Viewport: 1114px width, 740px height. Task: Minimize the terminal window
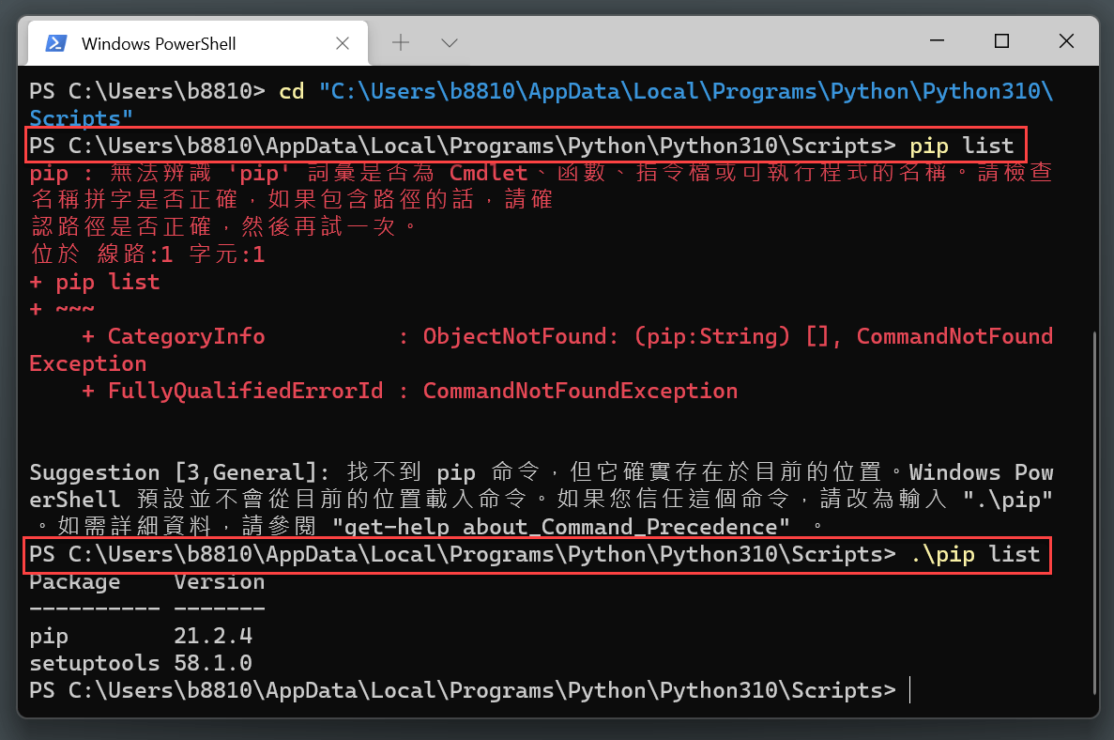[936, 40]
